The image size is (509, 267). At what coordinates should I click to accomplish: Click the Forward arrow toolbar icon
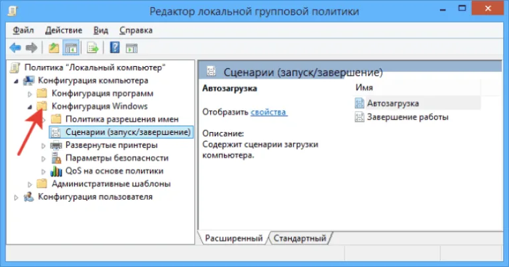coord(32,48)
